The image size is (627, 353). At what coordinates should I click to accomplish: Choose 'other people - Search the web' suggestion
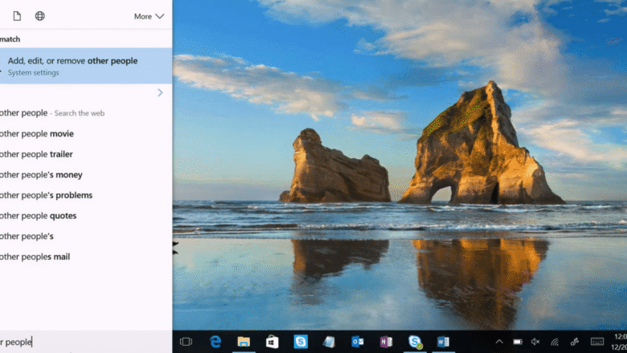pyautogui.click(x=52, y=113)
